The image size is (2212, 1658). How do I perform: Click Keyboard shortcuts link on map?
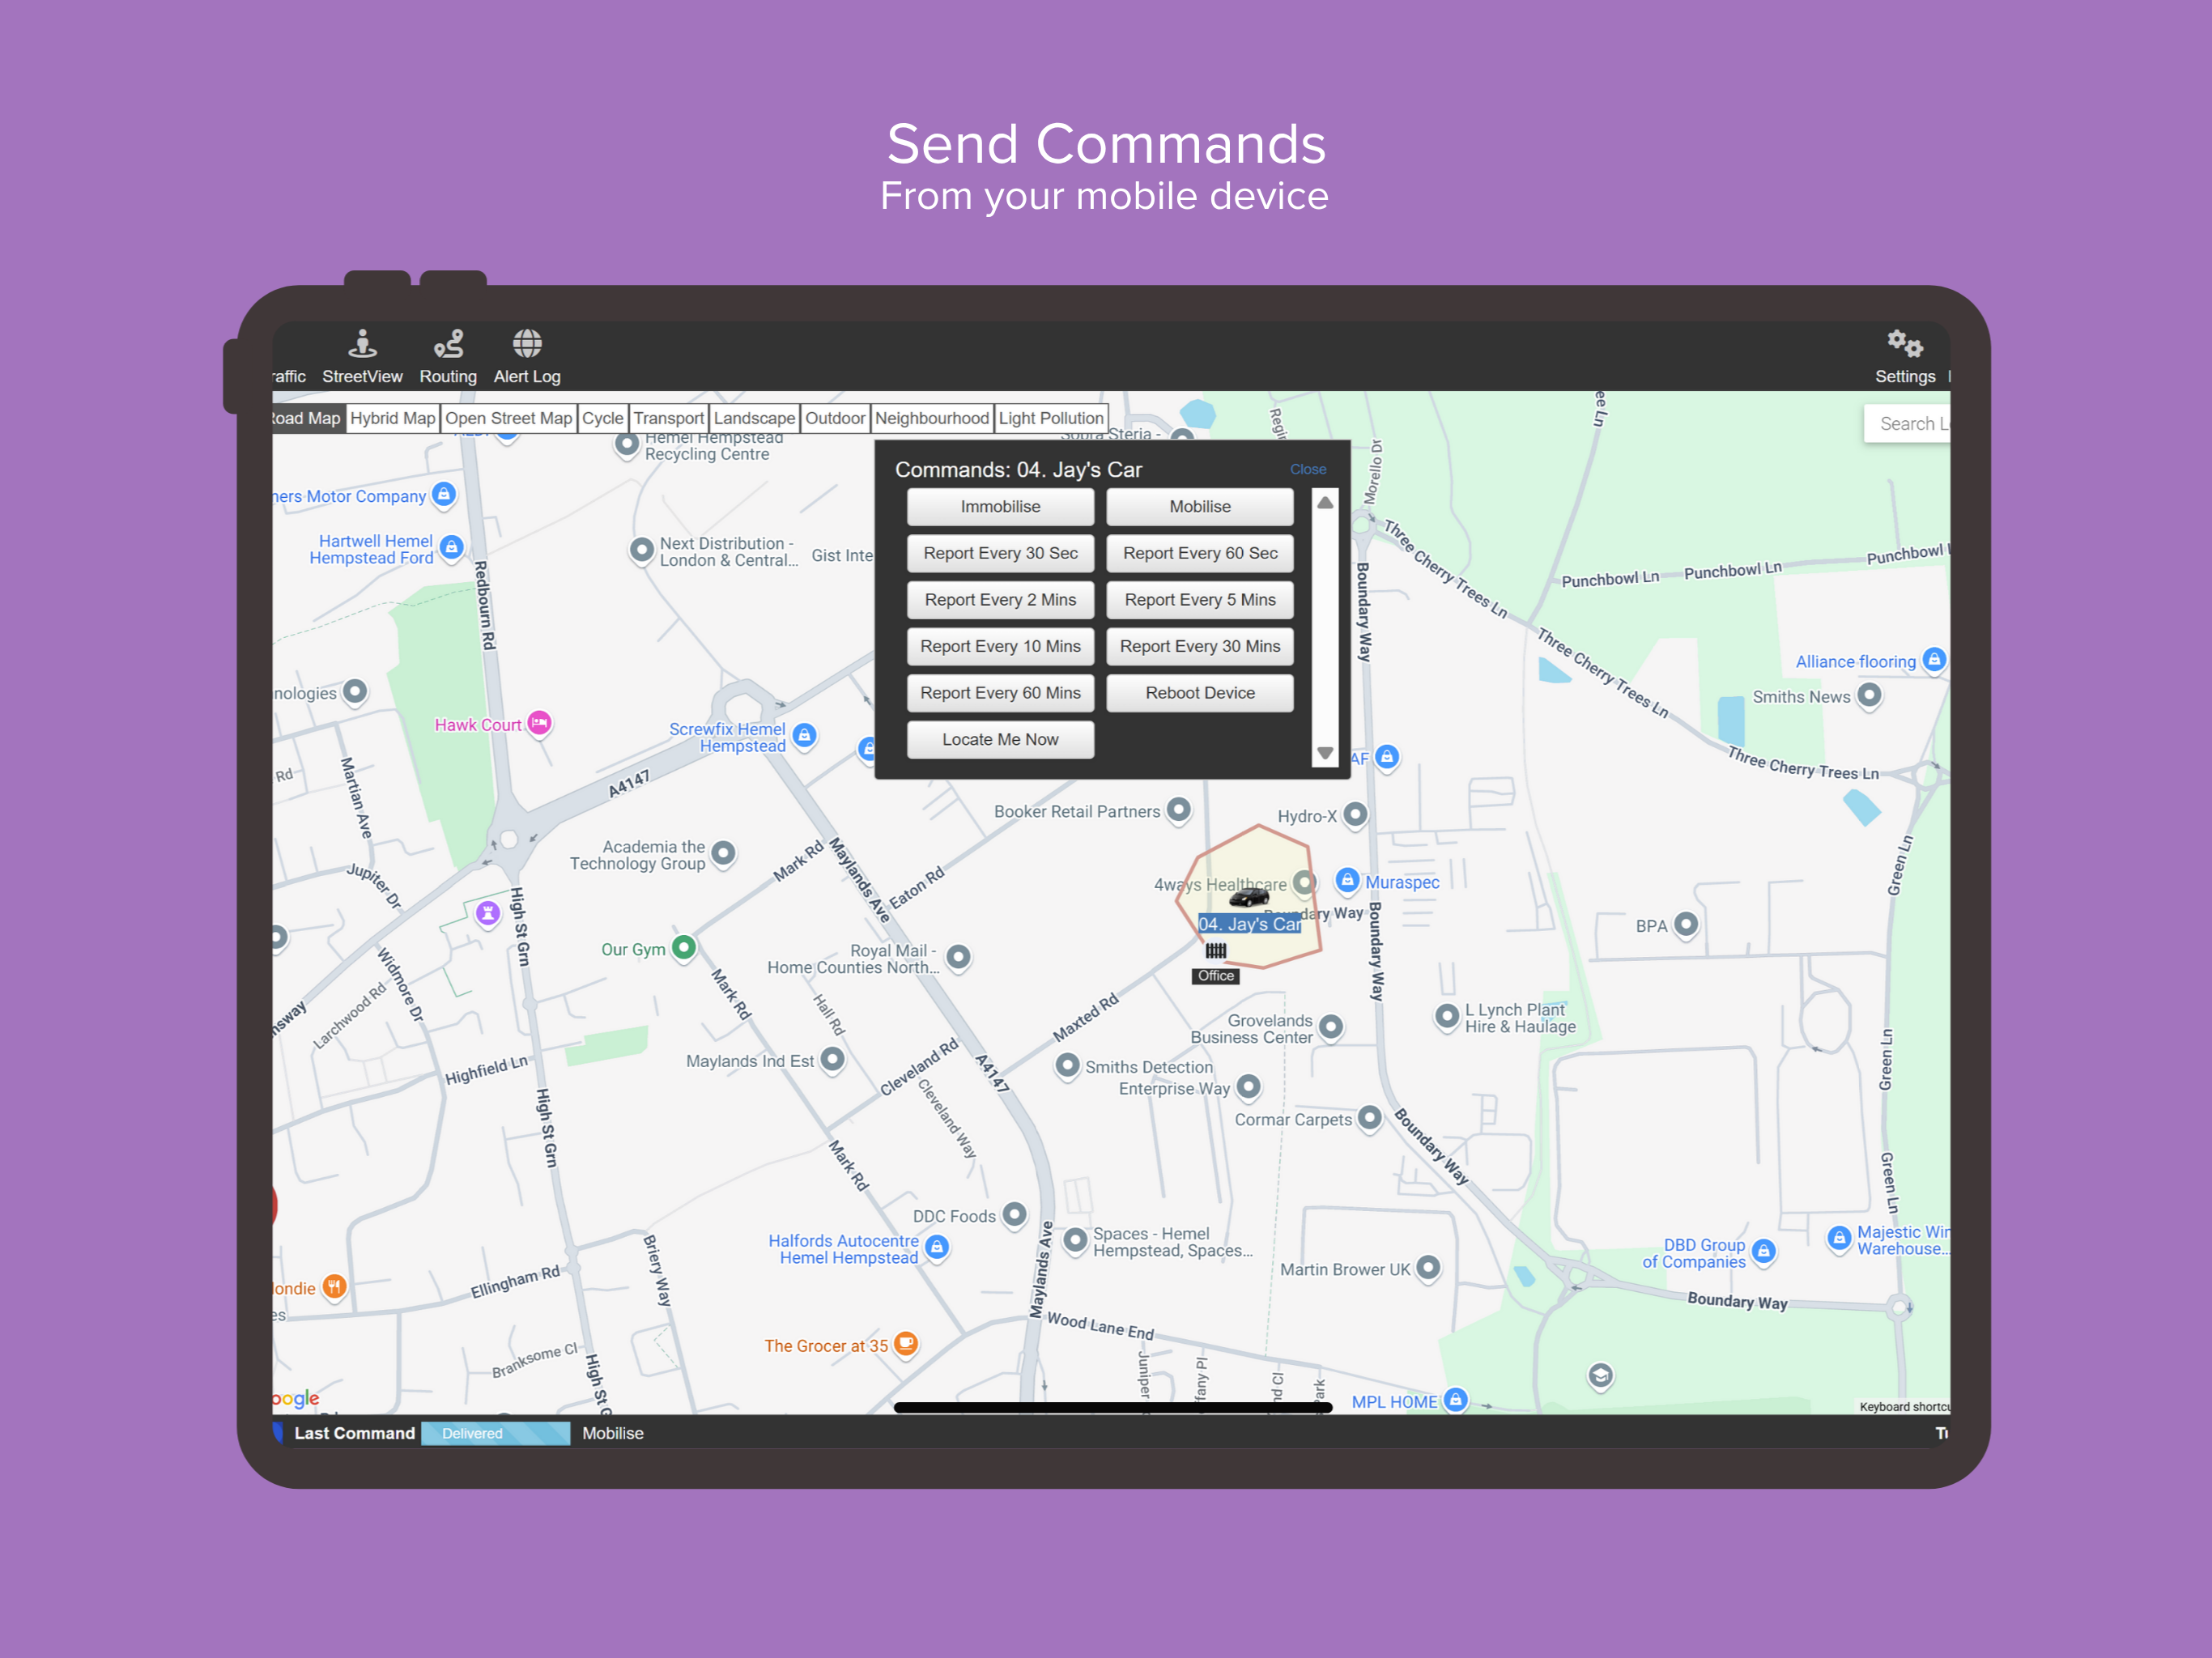coord(1904,1407)
